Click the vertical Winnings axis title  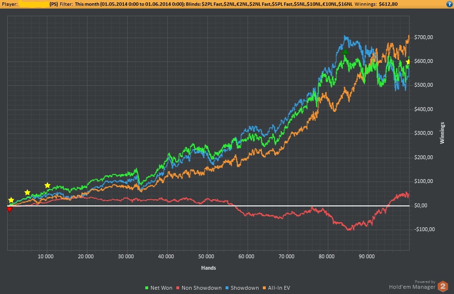(x=442, y=132)
